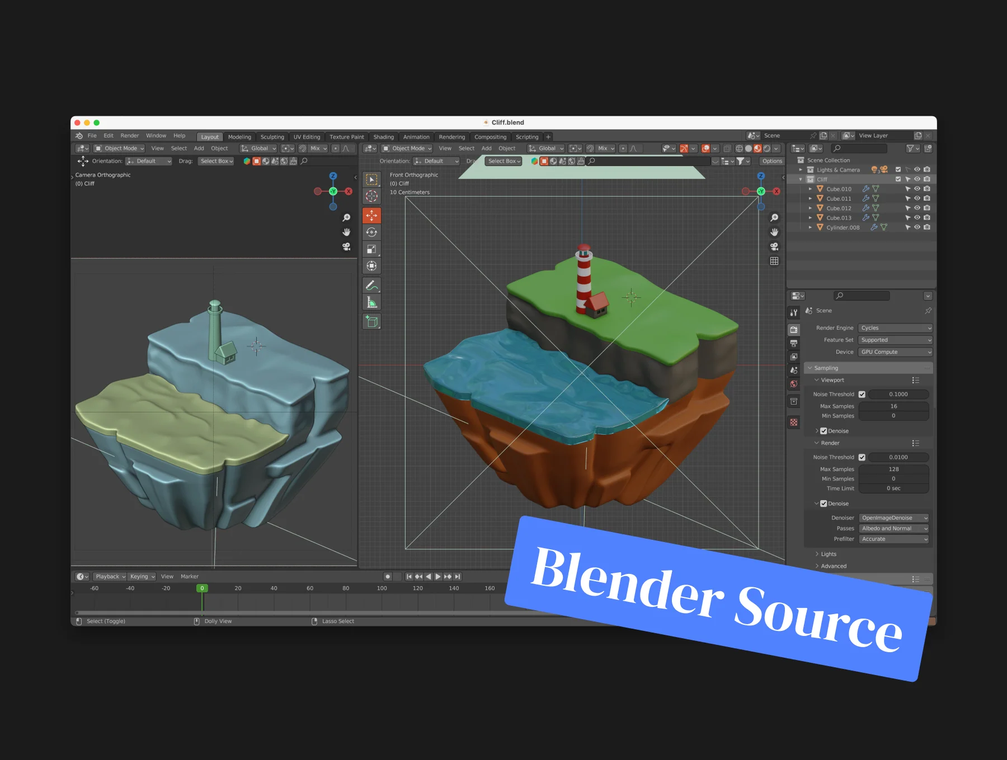The height and width of the screenshot is (760, 1007).
Task: Expand Lights & Camera collection
Action: point(801,170)
